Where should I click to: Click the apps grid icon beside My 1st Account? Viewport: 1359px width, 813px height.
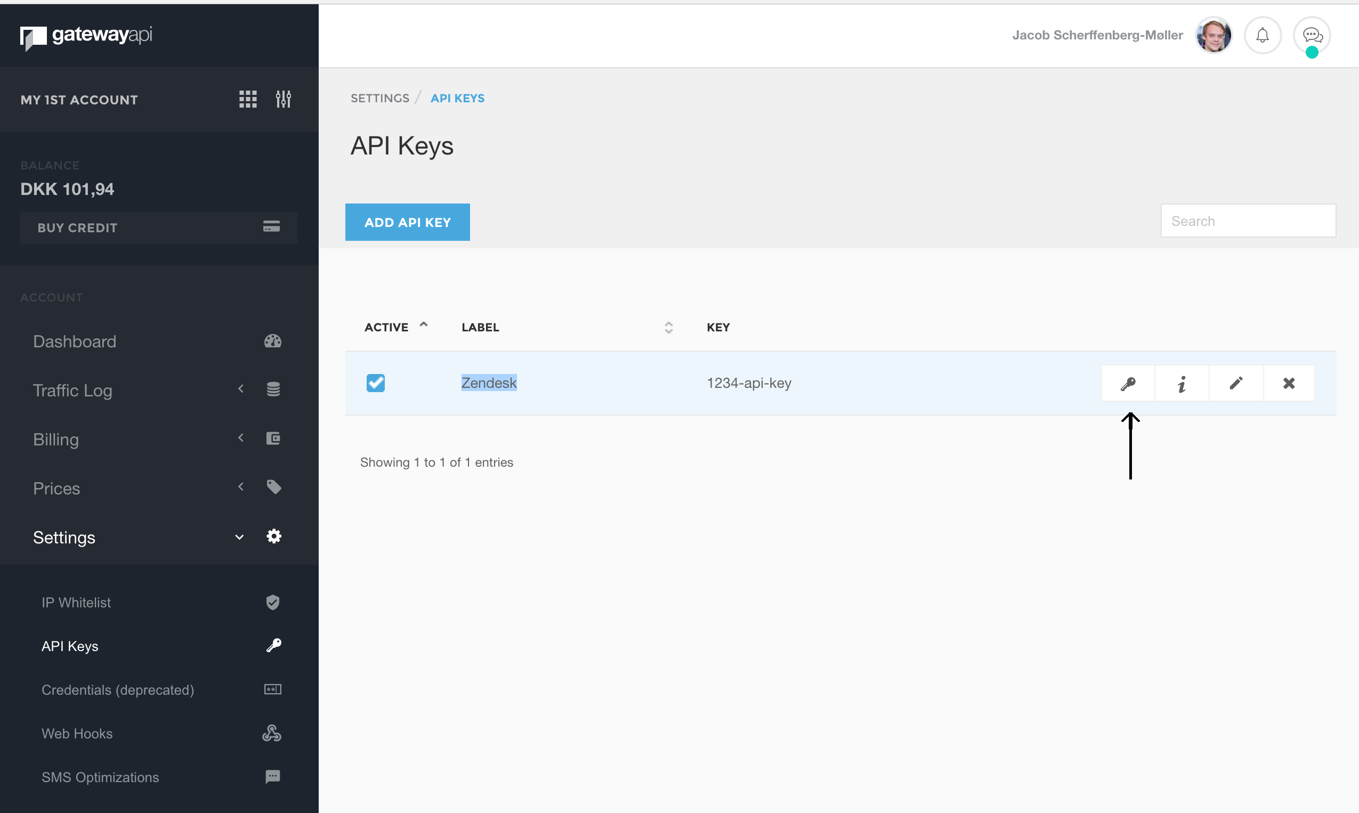pos(248,99)
